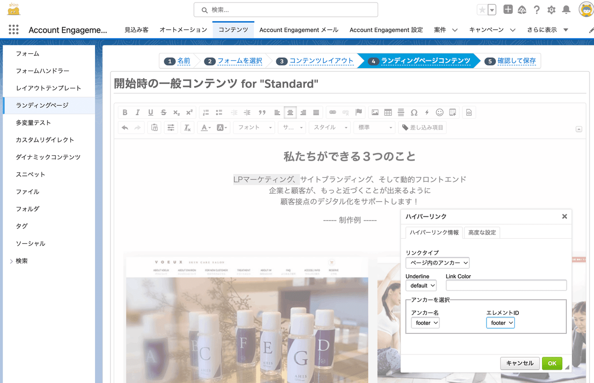Open the font size dropdown
The width and height of the screenshot is (594, 383).
[x=291, y=128]
